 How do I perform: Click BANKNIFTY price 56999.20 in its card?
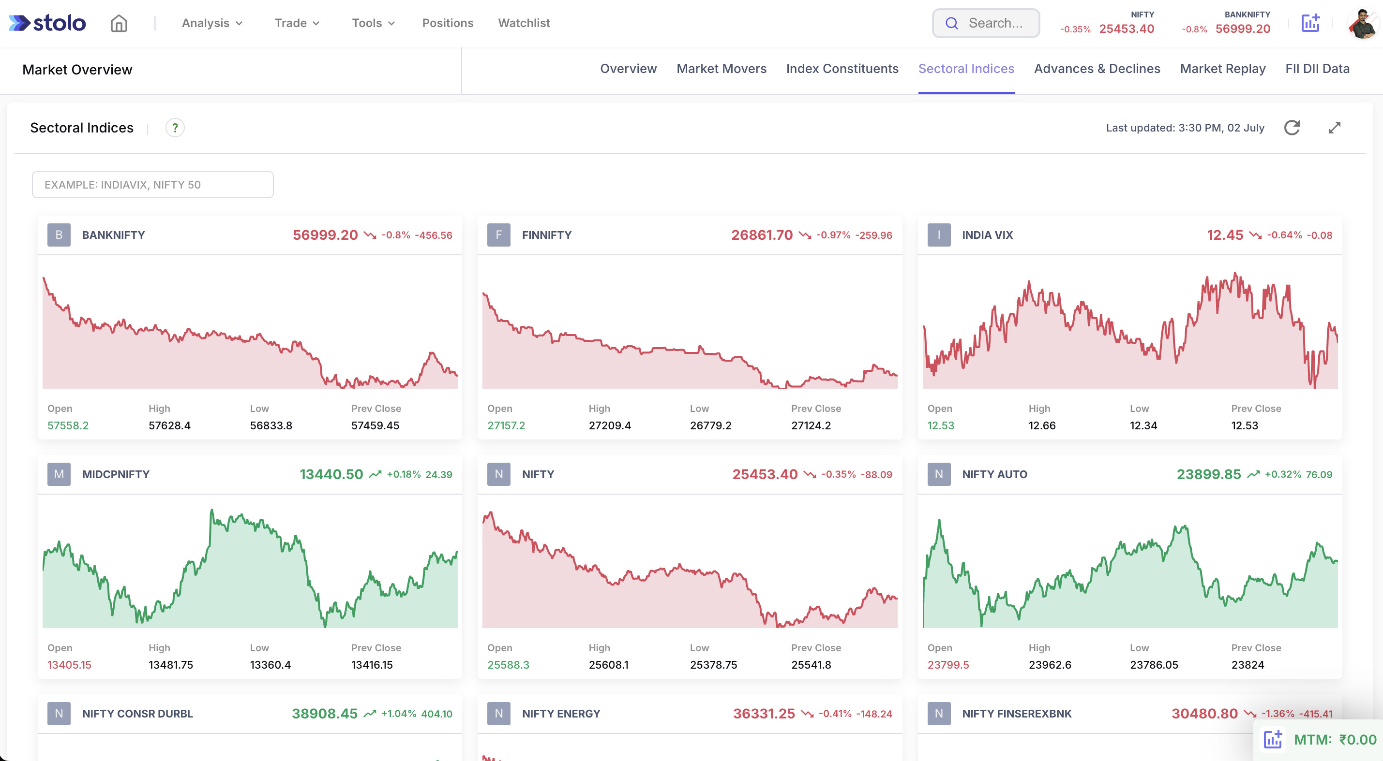point(325,235)
